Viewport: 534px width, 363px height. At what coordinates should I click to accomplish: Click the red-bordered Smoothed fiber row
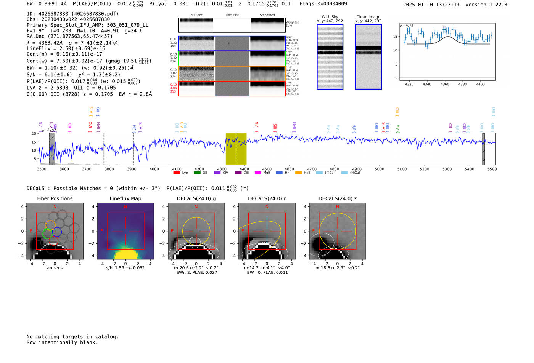[x=268, y=88]
